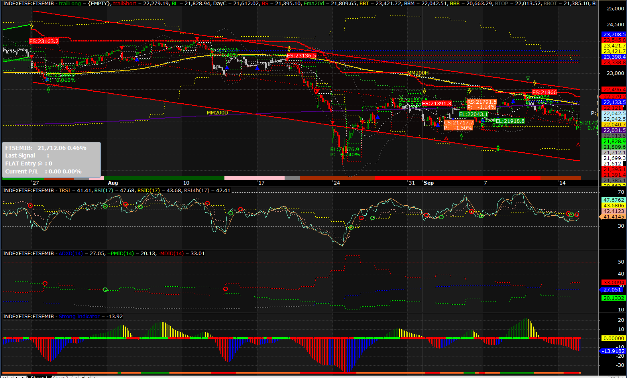This screenshot has width=627, height=378.
Task: Click the Aug date label on time axis
Action: [x=113, y=183]
